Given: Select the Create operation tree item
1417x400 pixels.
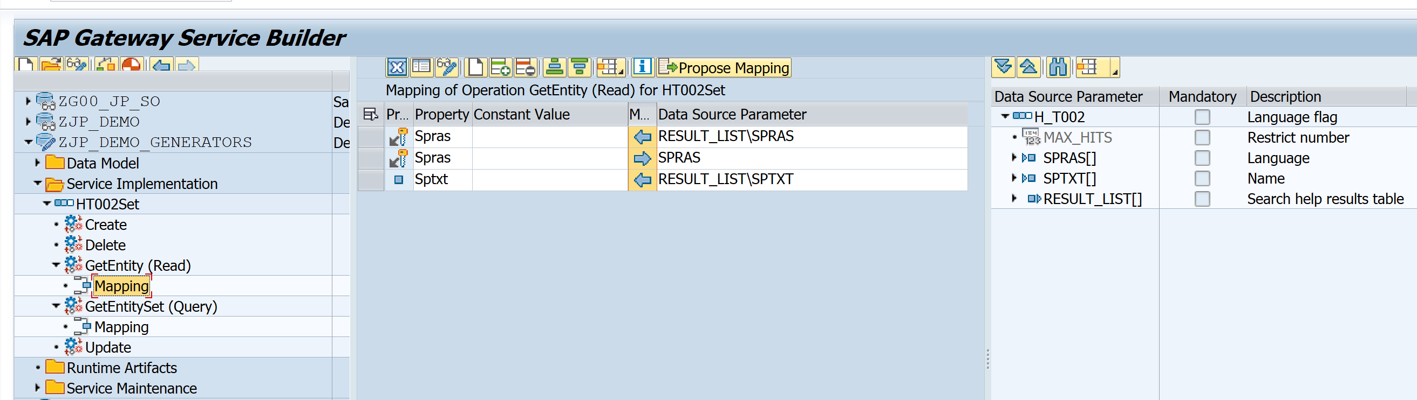Looking at the screenshot, I should 106,225.
